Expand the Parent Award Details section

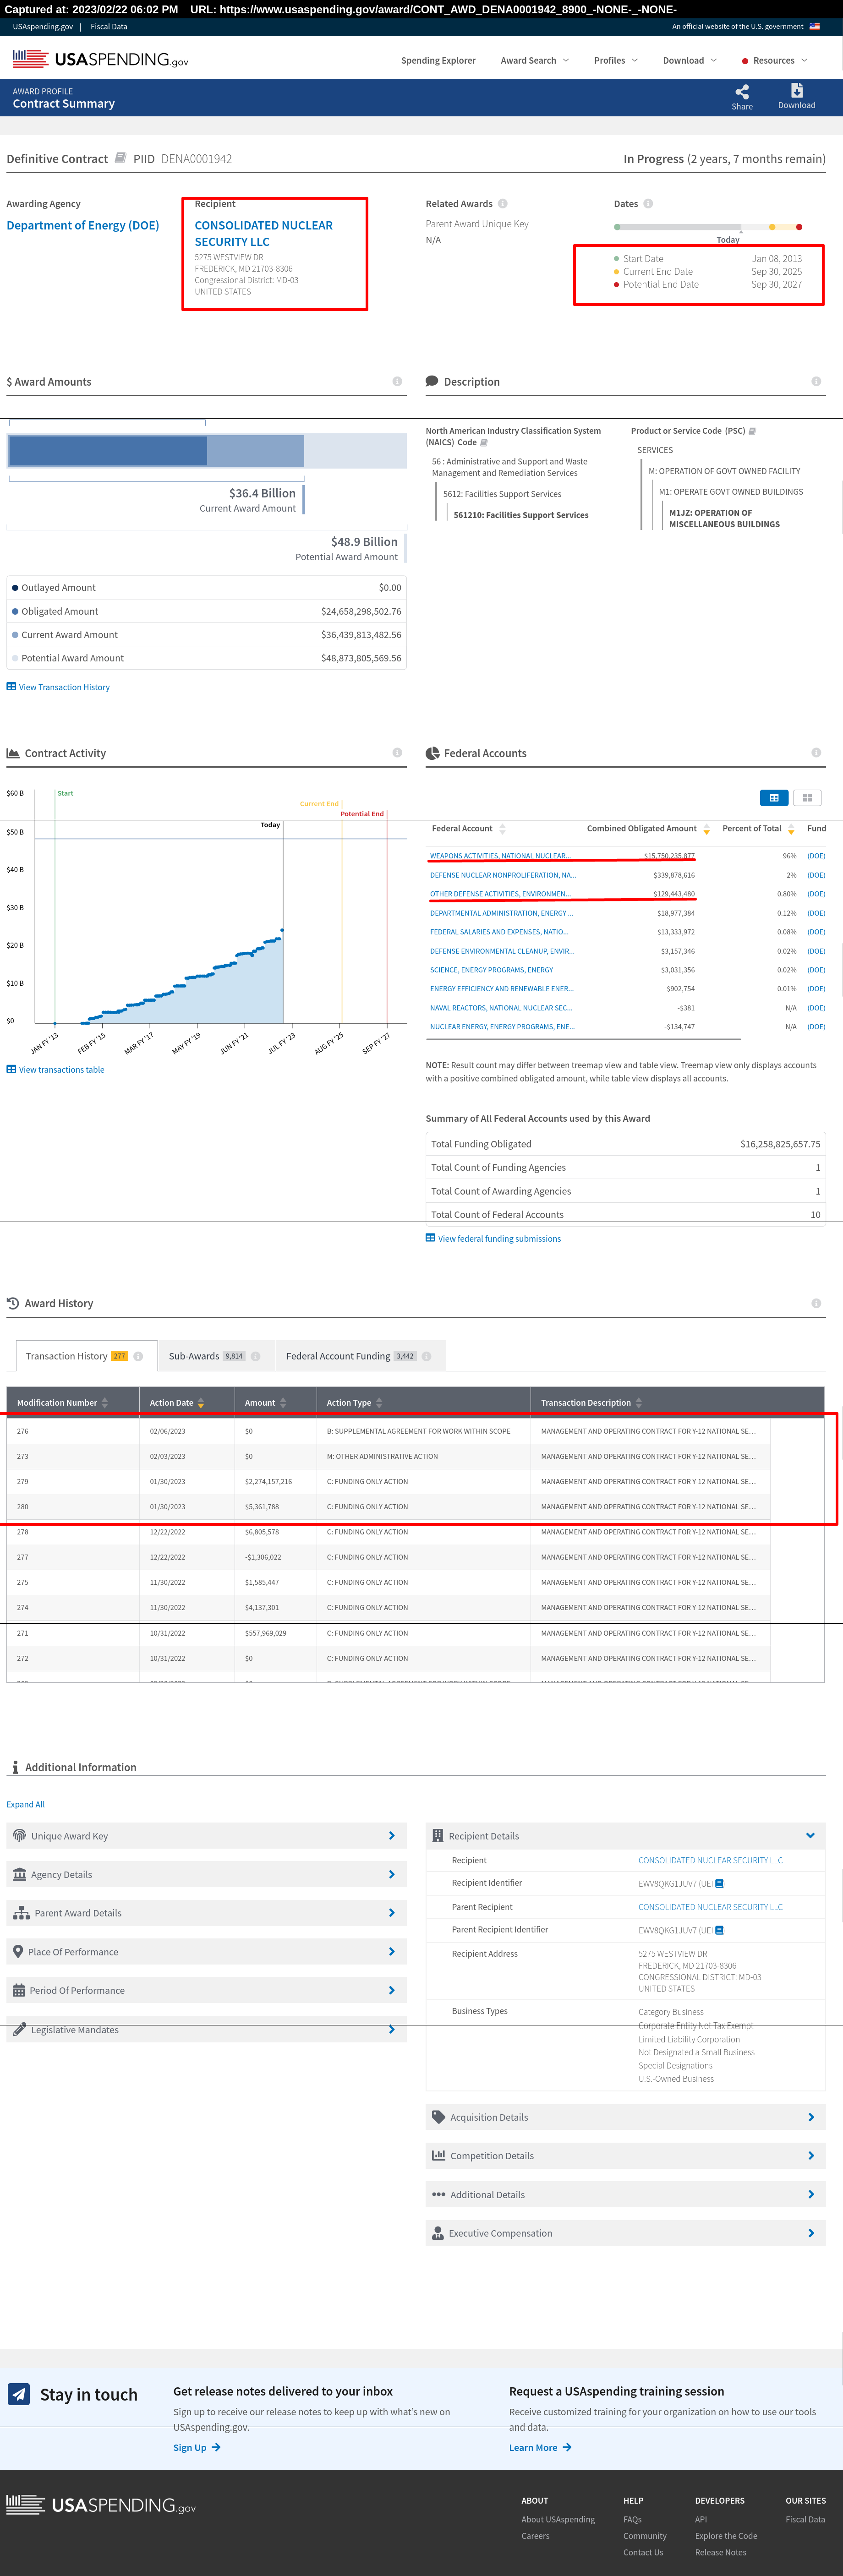[206, 1913]
